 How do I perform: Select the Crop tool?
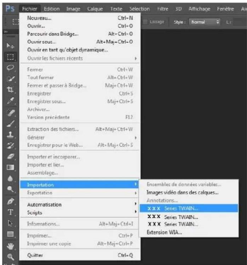[10, 89]
